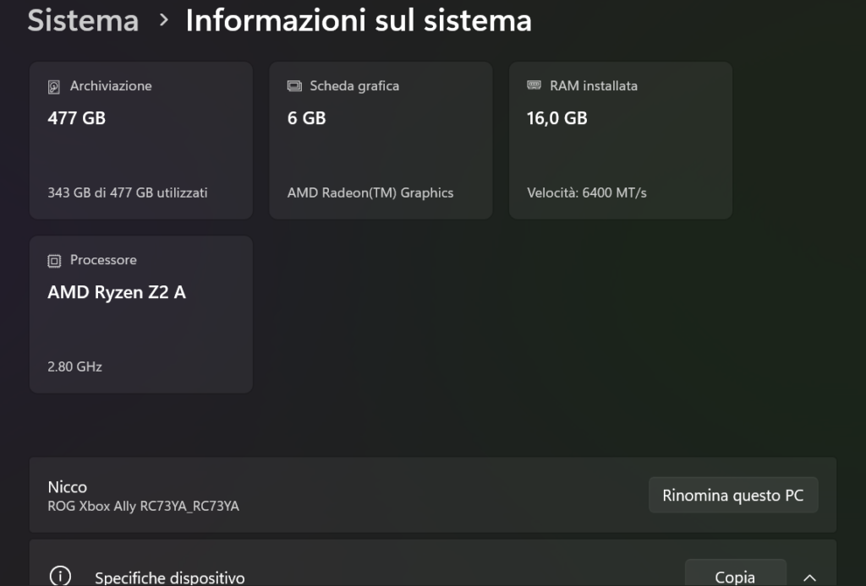The image size is (866, 586).
Task: Click the PC name Nicco
Action: (x=68, y=487)
